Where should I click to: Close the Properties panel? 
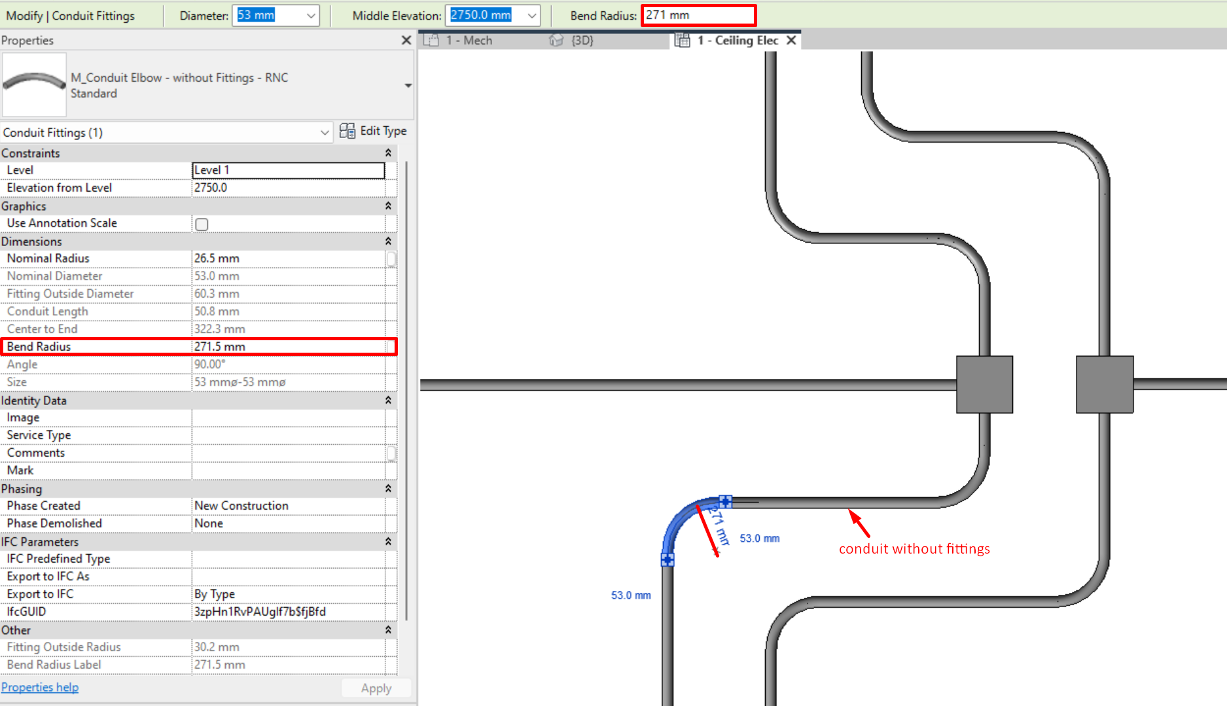[x=406, y=41]
